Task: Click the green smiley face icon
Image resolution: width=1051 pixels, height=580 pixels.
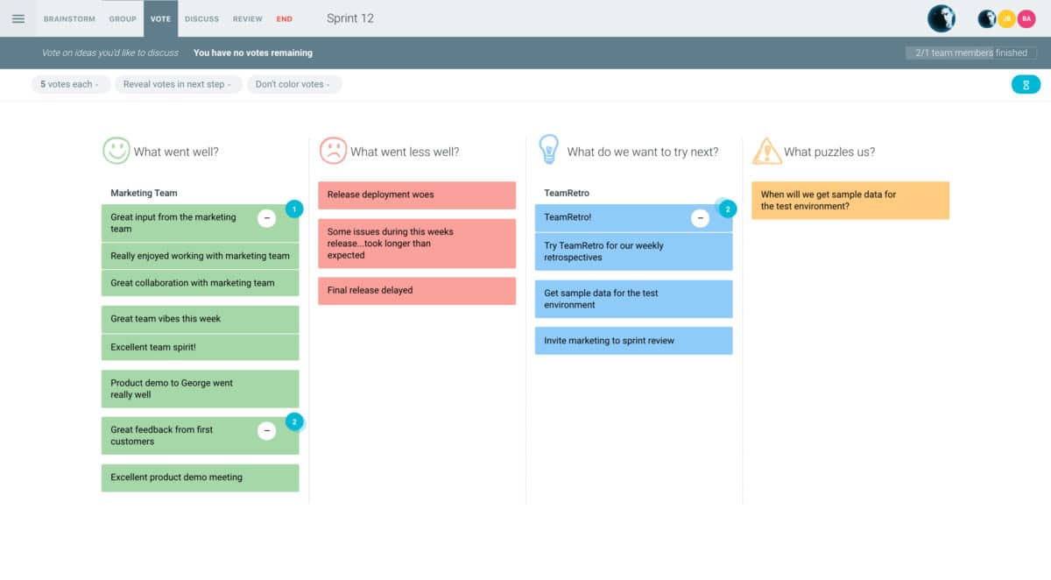Action: point(116,151)
